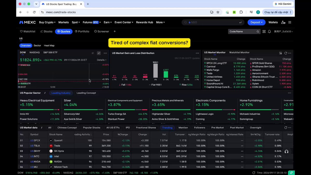
Task: Open Rewards Hub link
Action: 145,22
